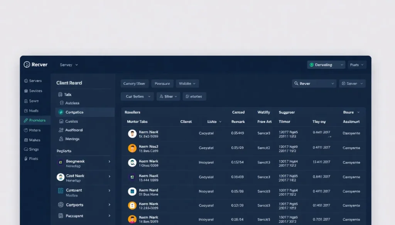
Task: Select the Audhoord people icon
Action: click(x=61, y=130)
